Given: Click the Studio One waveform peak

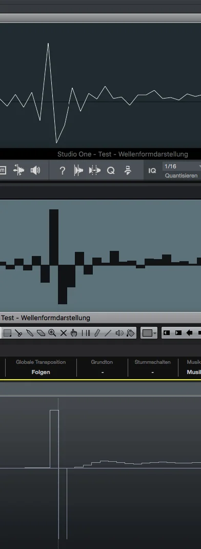Looking at the screenshot, I should tap(48, 44).
